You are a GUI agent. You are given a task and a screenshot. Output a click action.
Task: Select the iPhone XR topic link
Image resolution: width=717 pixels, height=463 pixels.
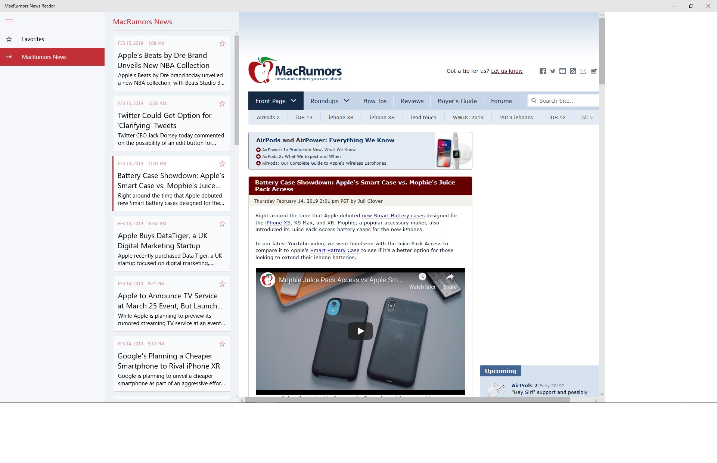[341, 117]
